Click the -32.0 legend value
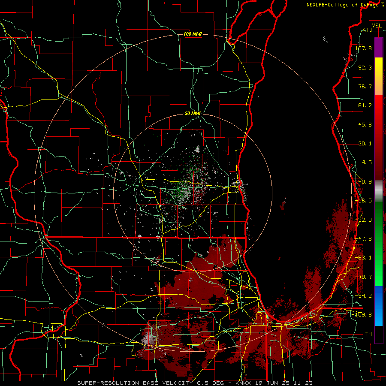Image resolution: width=386 pixels, height=386 pixels. tap(363, 220)
